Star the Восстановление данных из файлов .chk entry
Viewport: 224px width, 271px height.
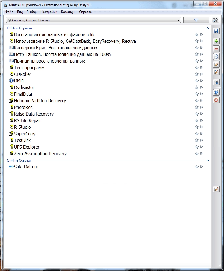tap(197, 34)
